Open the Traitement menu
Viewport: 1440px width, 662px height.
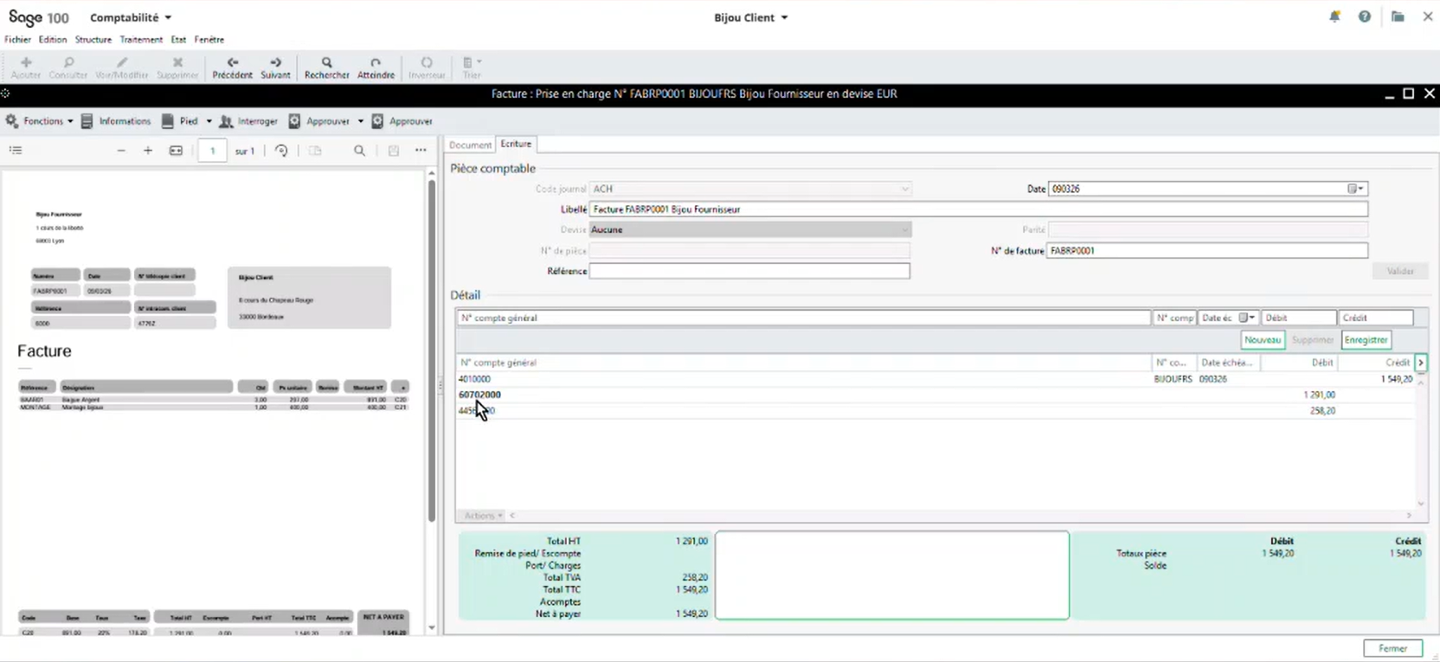coord(141,39)
